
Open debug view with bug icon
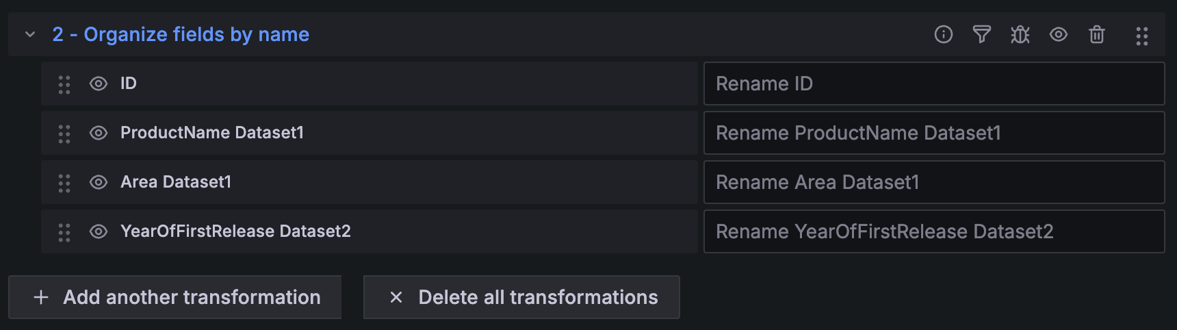(1020, 34)
